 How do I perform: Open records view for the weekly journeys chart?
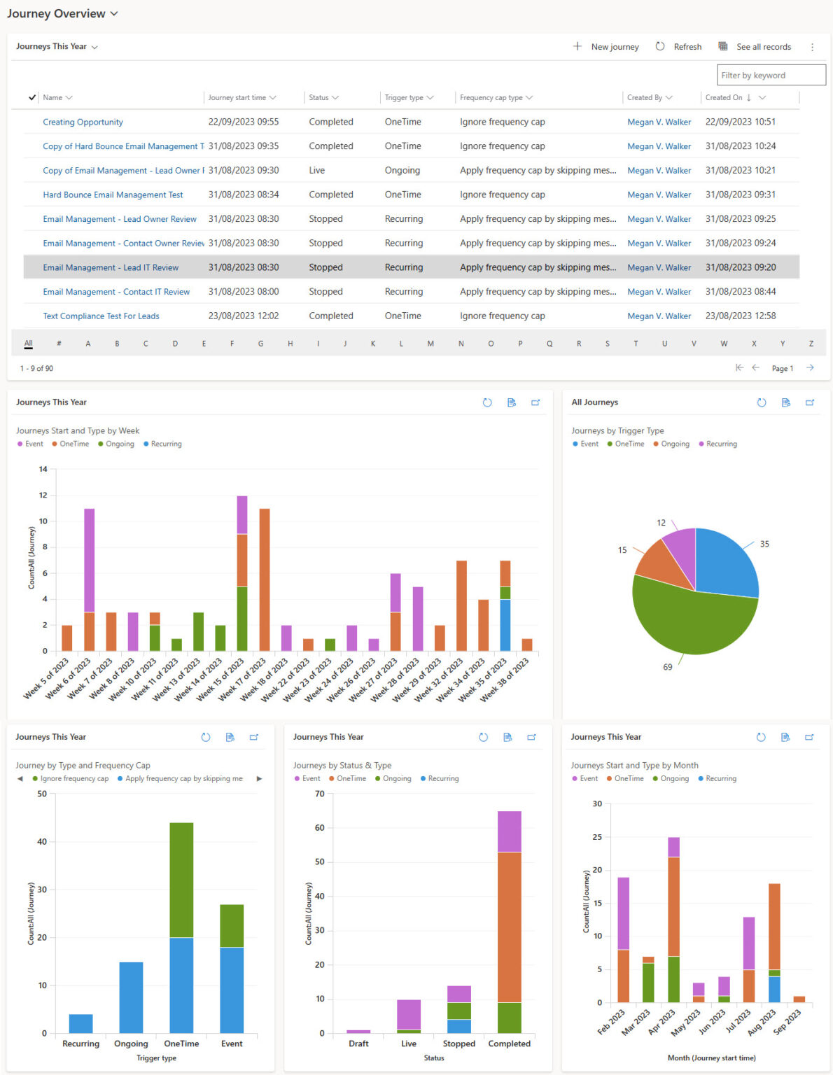511,402
